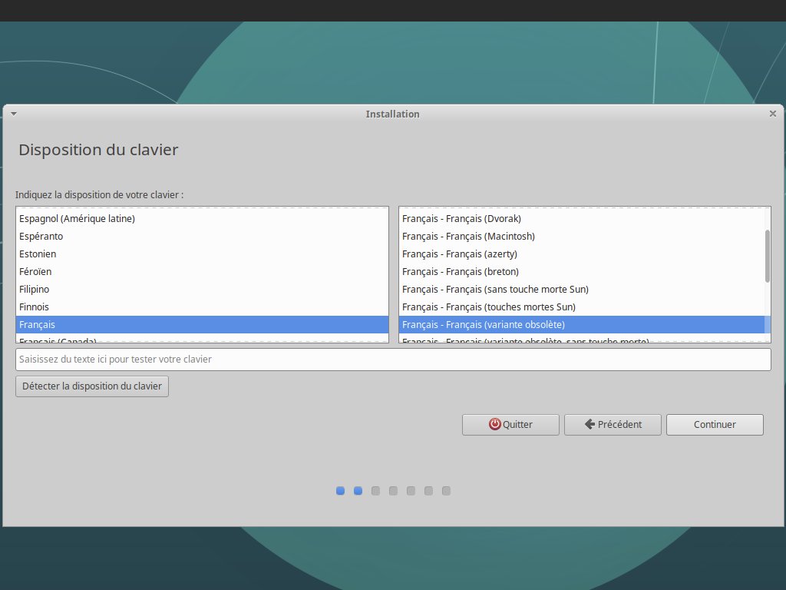This screenshot has height=590, width=786.
Task: Choose Français - Français (azerty) variant
Action: coord(459,254)
